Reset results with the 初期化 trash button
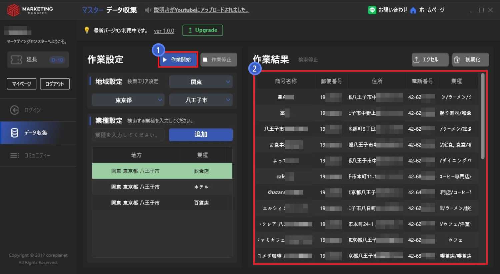500x274 pixels. (x=471, y=60)
